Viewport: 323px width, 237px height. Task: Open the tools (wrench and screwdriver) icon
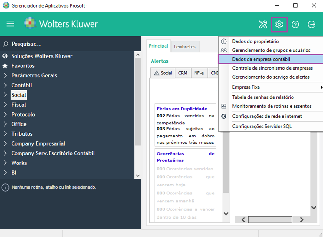pos(263,24)
